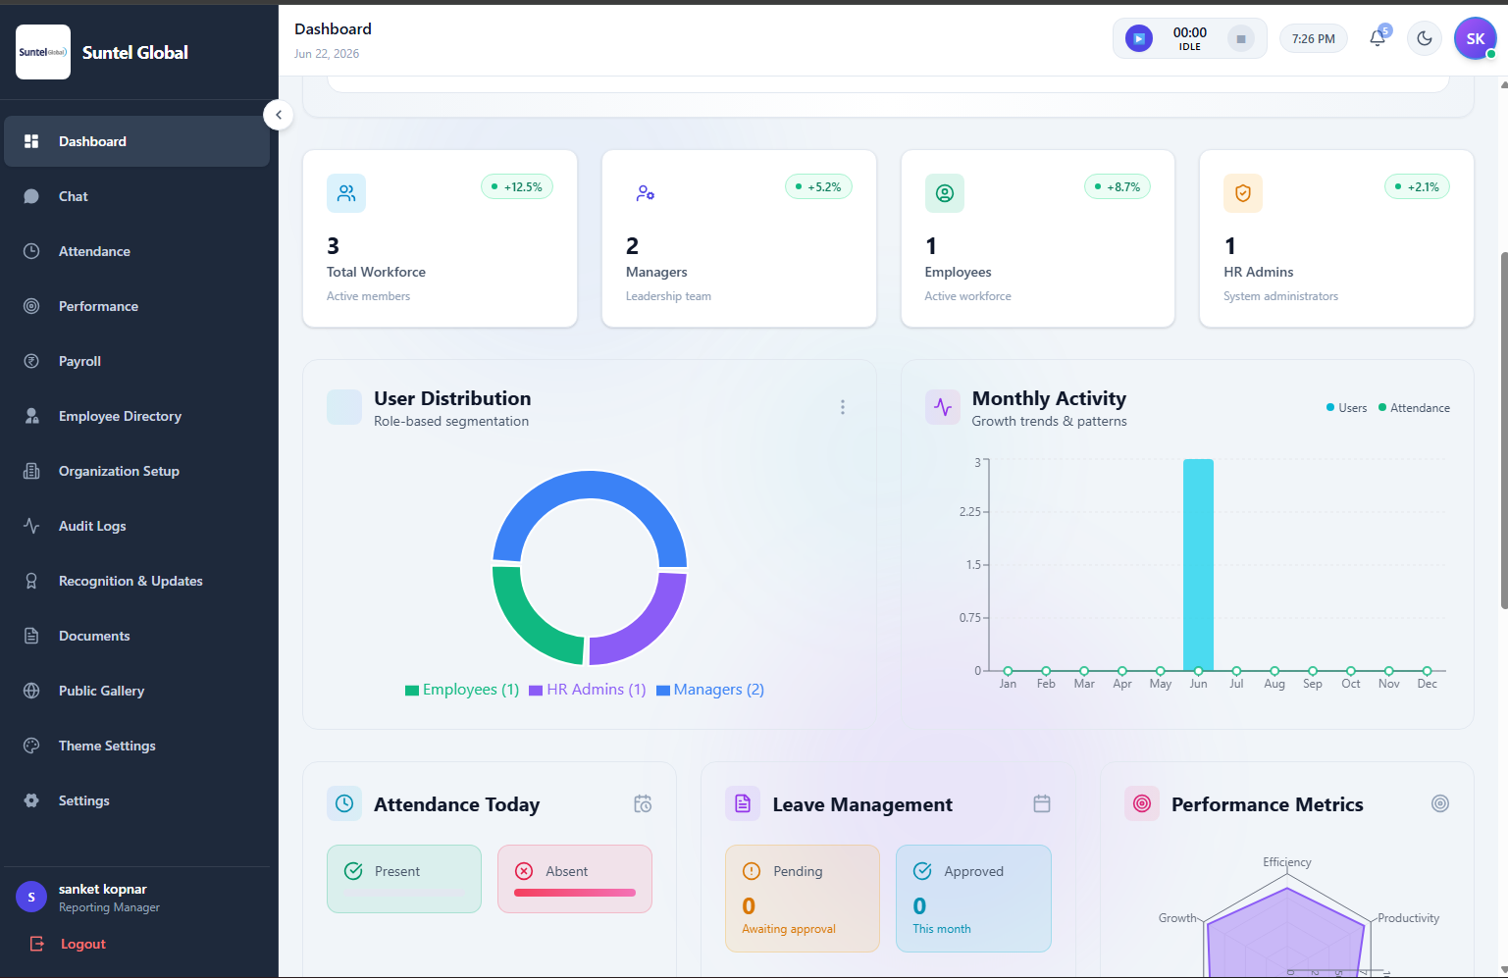The width and height of the screenshot is (1508, 979).
Task: Open Employee Directory
Action: 136,416
